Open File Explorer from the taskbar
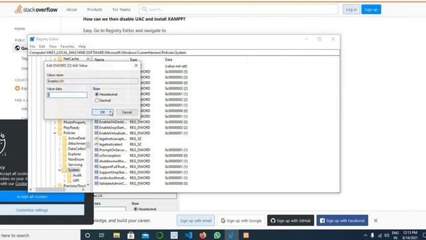426x240 pixels. [x=116, y=235]
